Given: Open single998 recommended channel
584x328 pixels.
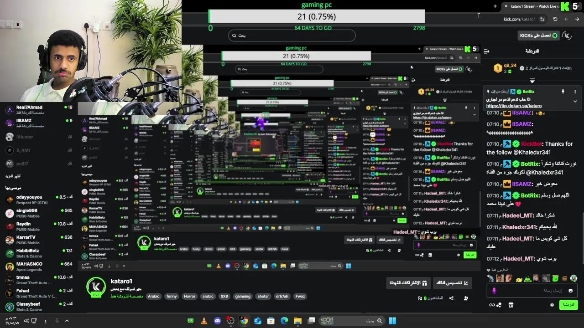Looking at the screenshot, I should 39,213.
